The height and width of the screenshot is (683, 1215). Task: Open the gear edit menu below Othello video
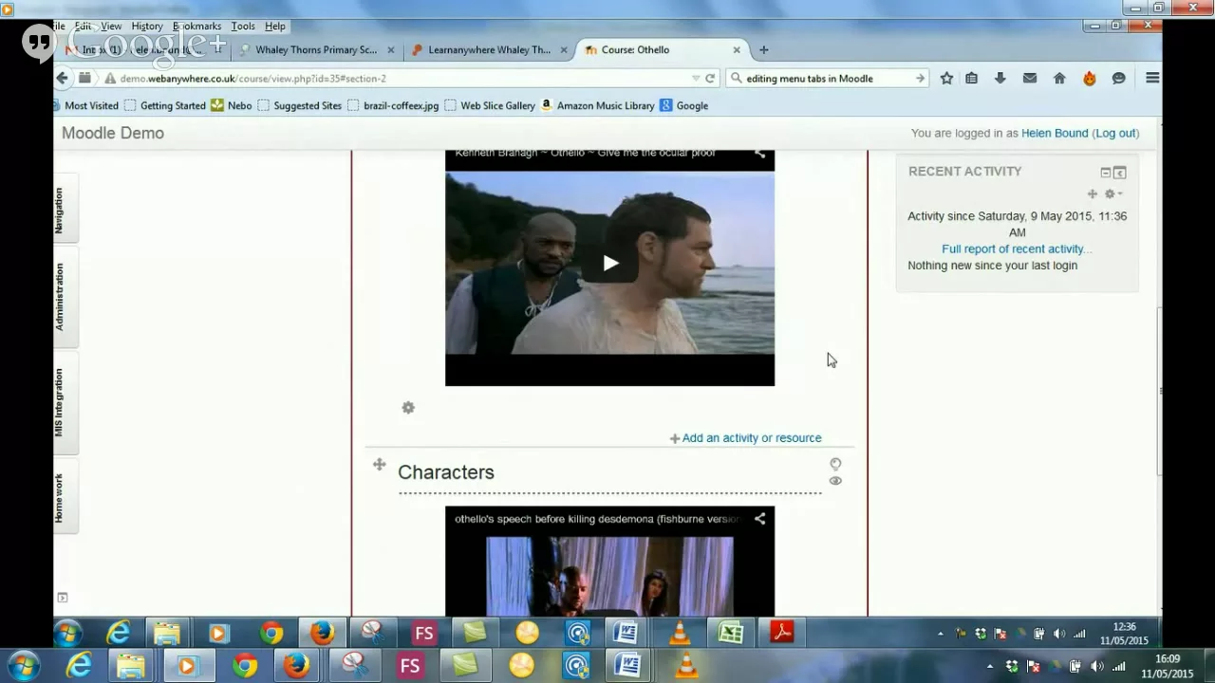408,408
